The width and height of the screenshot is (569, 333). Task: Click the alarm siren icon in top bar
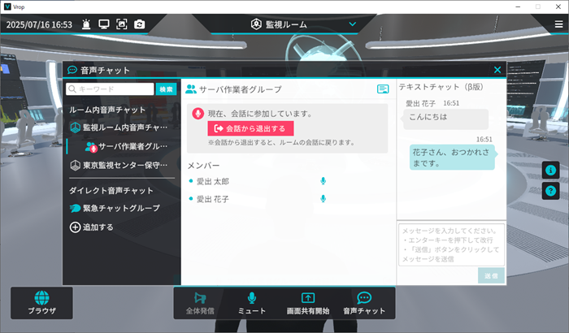coord(87,24)
